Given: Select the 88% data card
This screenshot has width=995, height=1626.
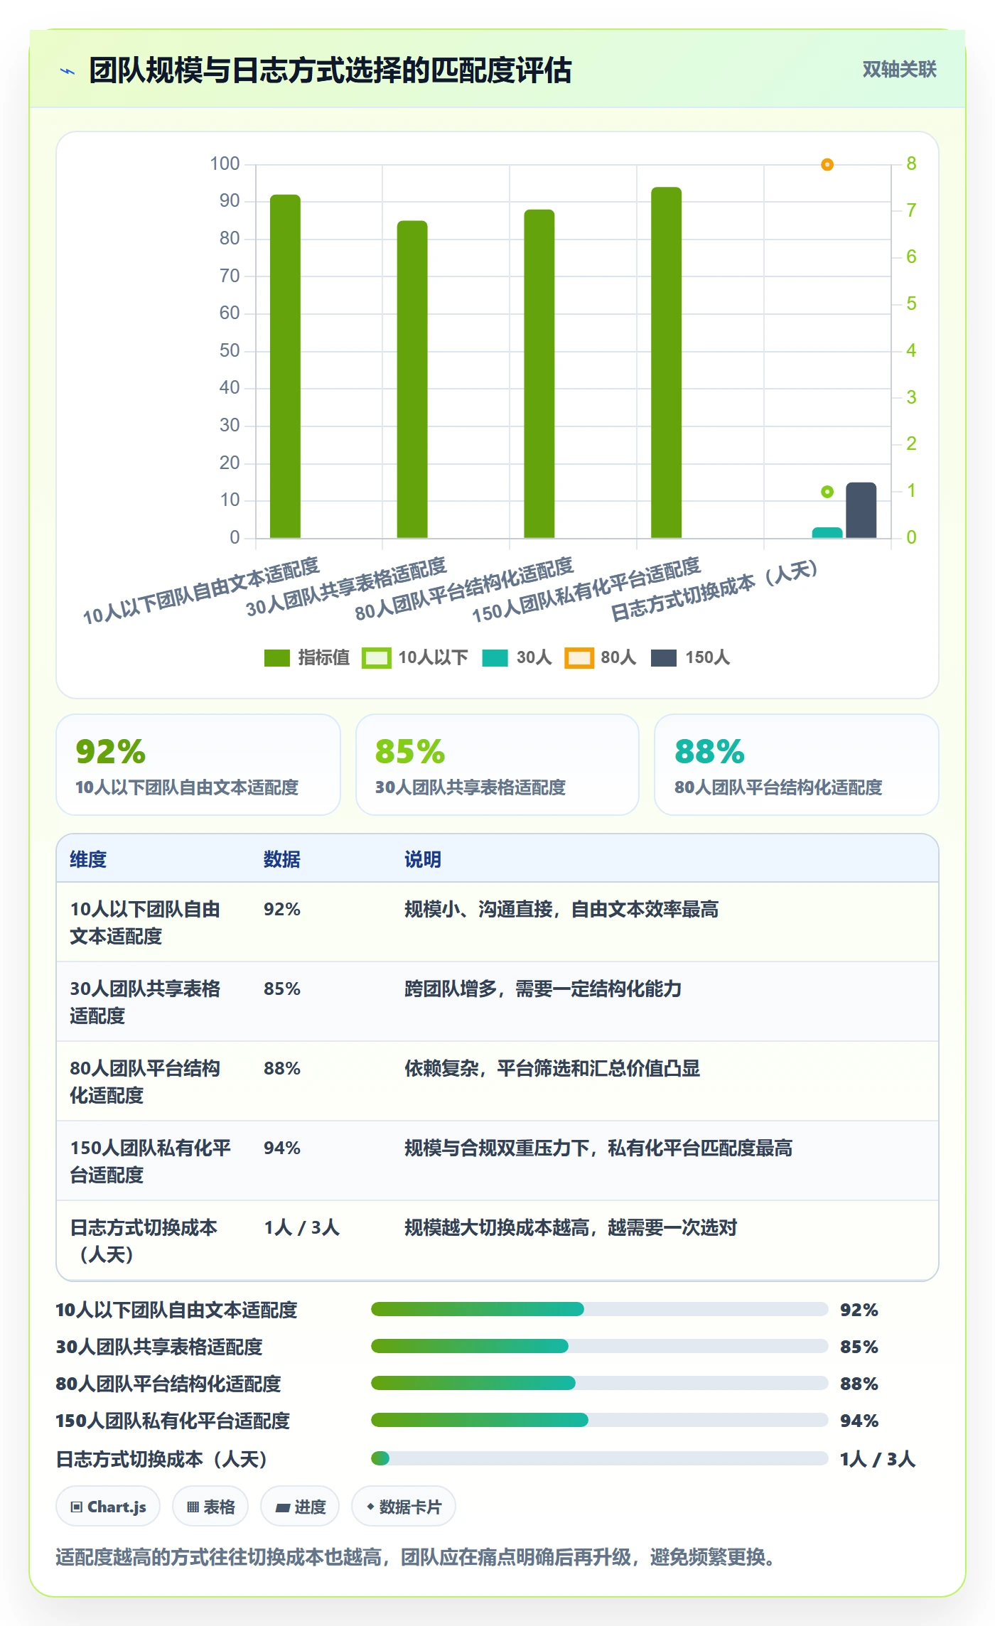Looking at the screenshot, I should coord(797,765).
